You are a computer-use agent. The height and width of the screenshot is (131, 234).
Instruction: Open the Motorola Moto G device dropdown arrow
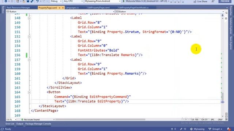coord(169,1)
